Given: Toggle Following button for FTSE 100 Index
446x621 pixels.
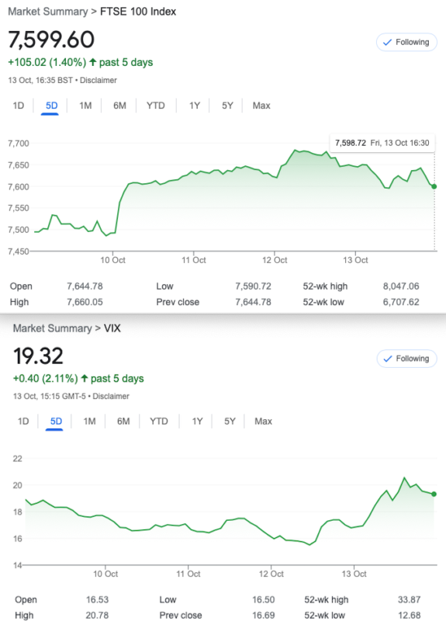Looking at the screenshot, I should 406,42.
